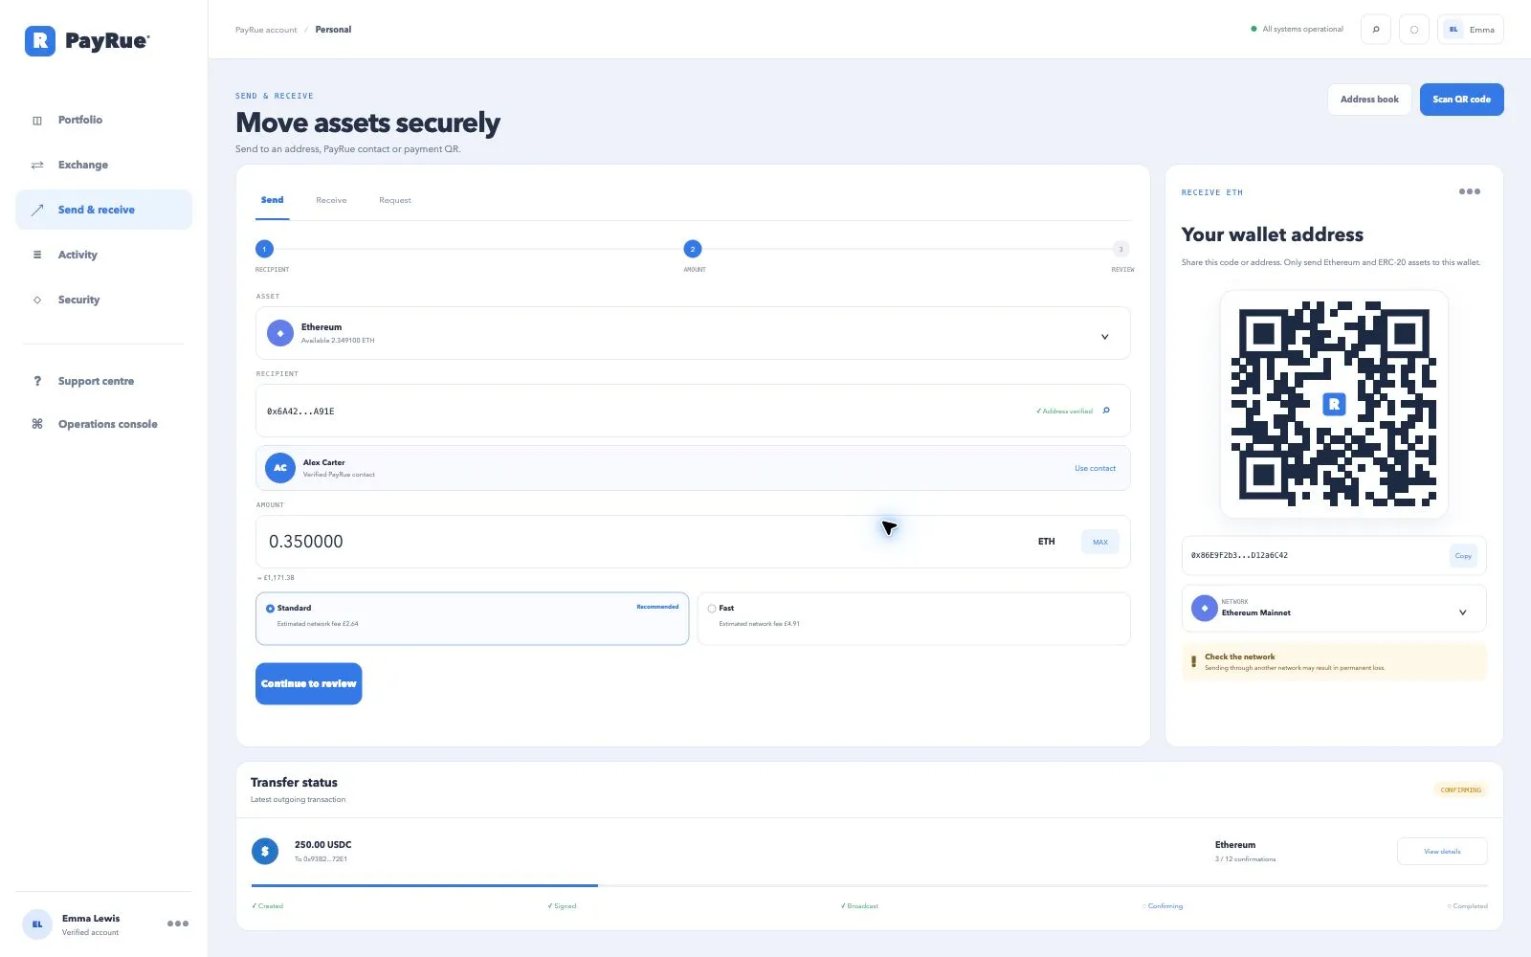Image resolution: width=1531 pixels, height=957 pixels.
Task: Open the Address book
Action: [1369, 100]
